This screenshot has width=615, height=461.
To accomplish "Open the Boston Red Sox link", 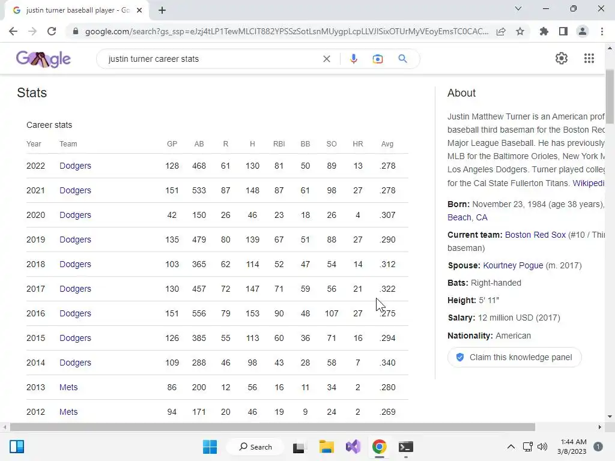I will 535,235.
